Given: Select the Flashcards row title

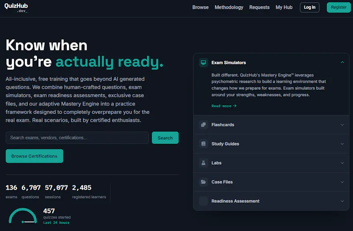Looking at the screenshot, I should 223,125.
